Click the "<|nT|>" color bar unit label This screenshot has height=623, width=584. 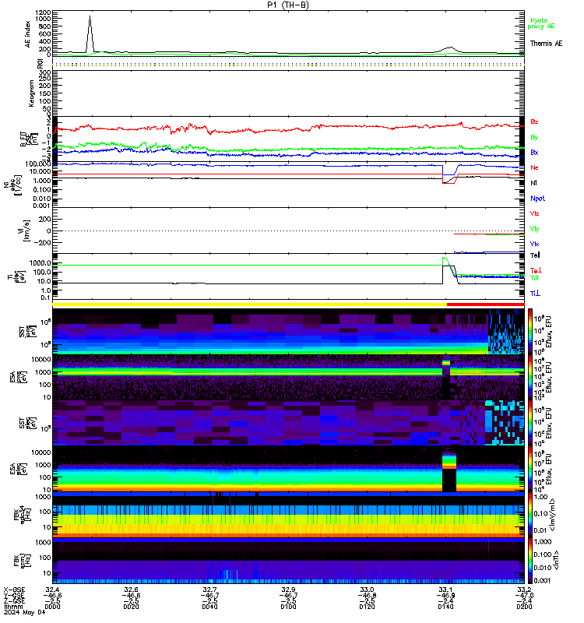(x=556, y=561)
